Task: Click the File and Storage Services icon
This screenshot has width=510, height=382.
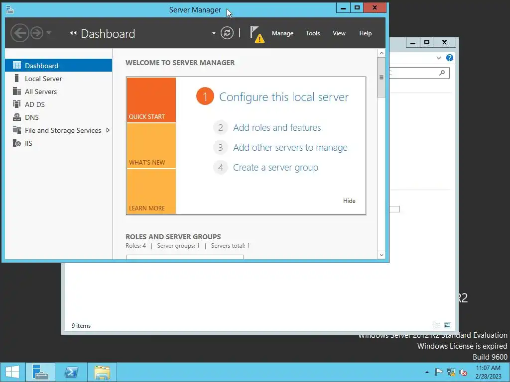Action: pyautogui.click(x=16, y=130)
